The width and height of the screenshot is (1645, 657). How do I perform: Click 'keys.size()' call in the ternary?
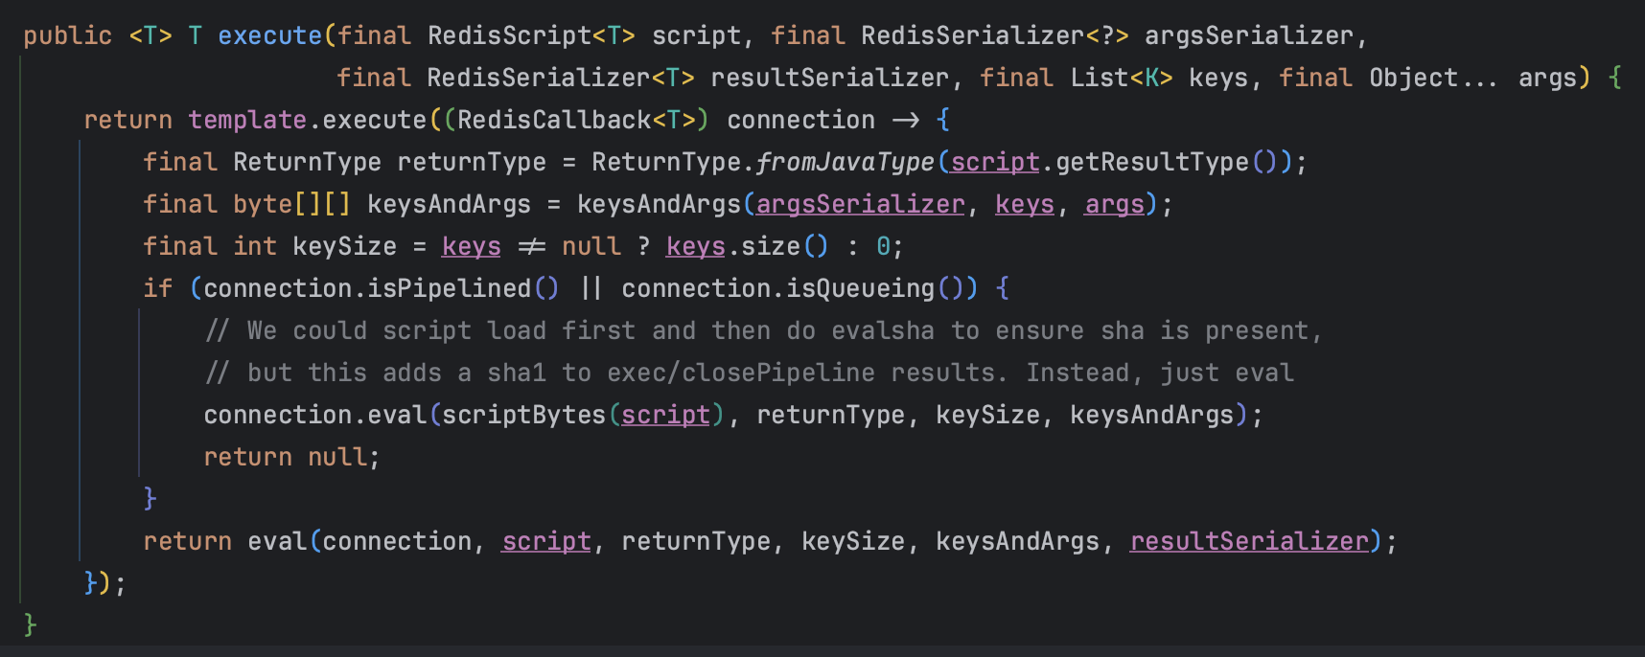click(748, 246)
